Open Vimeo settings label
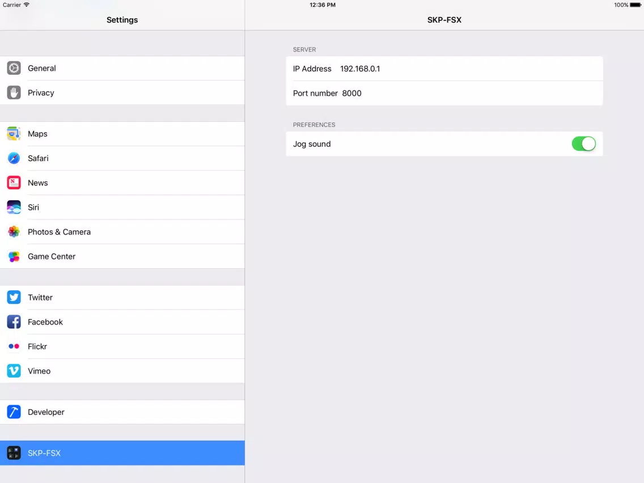The image size is (644, 483). pos(39,371)
